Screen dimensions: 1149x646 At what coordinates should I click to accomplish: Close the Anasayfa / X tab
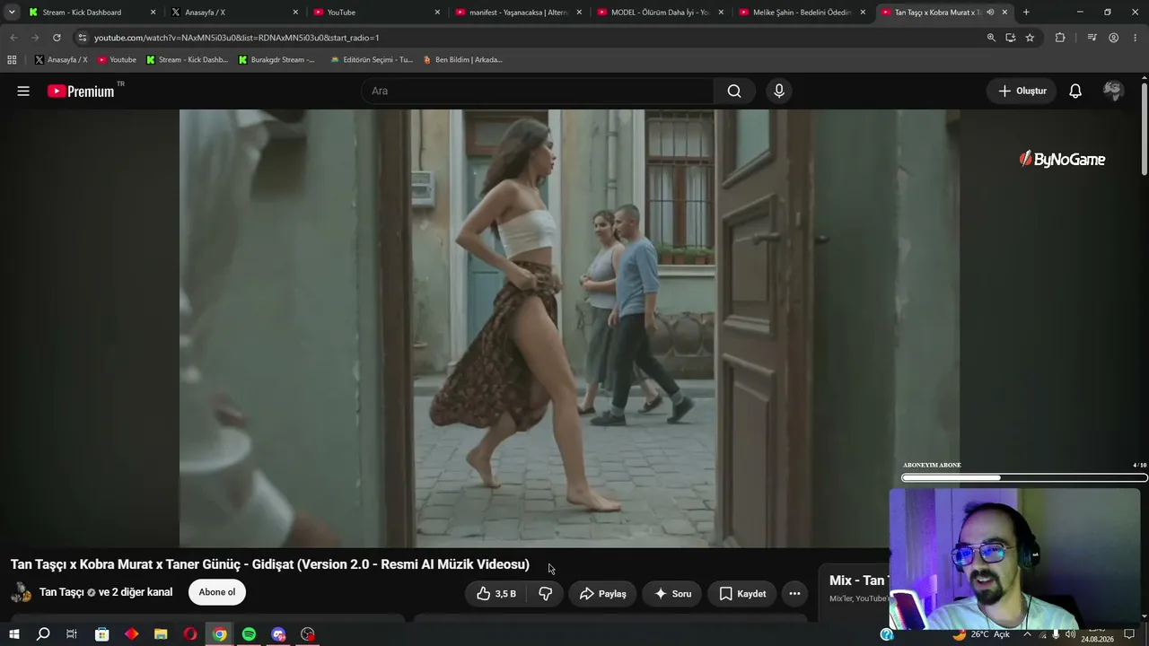click(295, 13)
